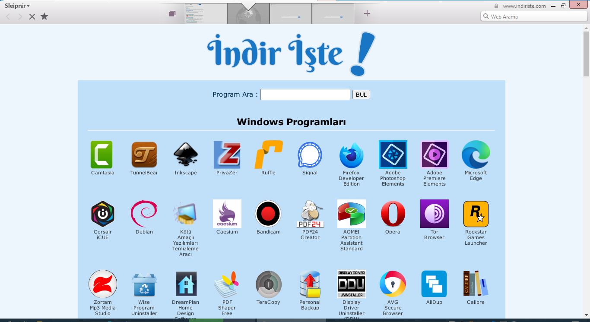The height and width of the screenshot is (322, 590).
Task: Go forward with the browser forward arrow
Action: click(20, 16)
